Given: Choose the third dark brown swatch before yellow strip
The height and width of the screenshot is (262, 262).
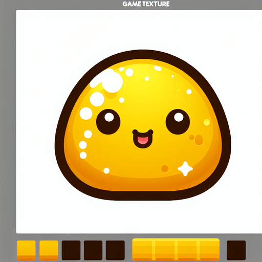Looking at the screenshot, I should [x=115, y=250].
